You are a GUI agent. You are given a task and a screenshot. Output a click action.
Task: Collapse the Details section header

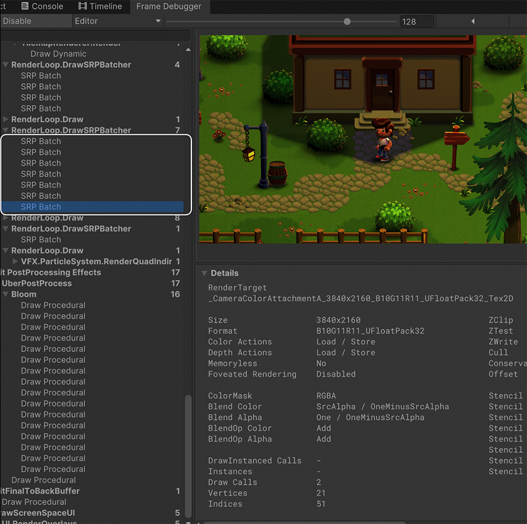point(203,273)
